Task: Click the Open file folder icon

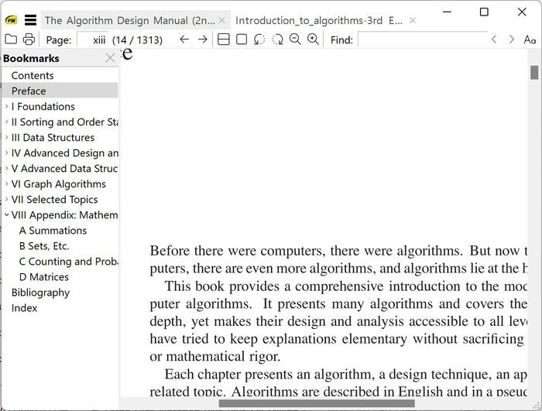Action: point(11,39)
